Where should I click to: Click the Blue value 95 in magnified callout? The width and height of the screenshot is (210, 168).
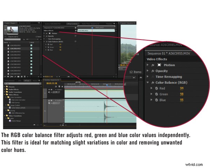182,100
